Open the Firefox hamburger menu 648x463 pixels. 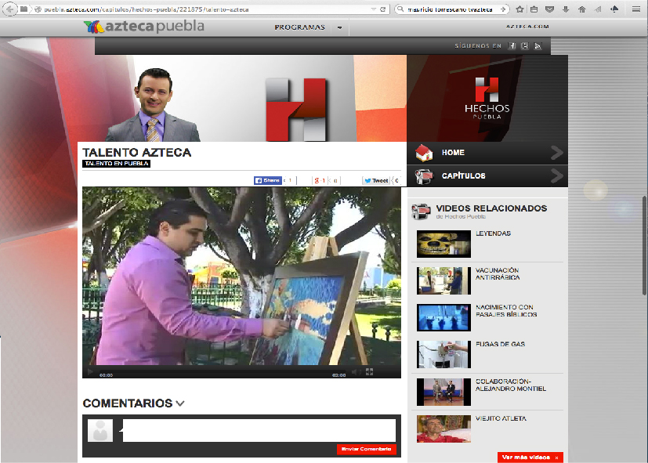click(635, 9)
